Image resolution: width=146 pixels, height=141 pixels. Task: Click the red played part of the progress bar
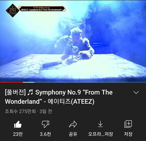11,82
